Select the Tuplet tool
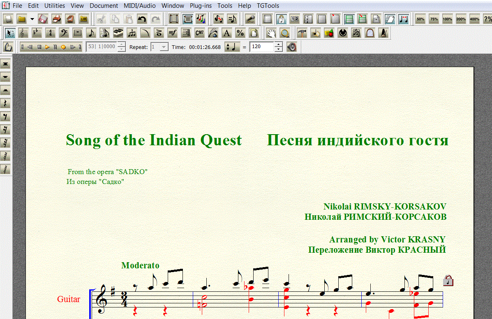This screenshot has width=492, height=319. [132, 33]
